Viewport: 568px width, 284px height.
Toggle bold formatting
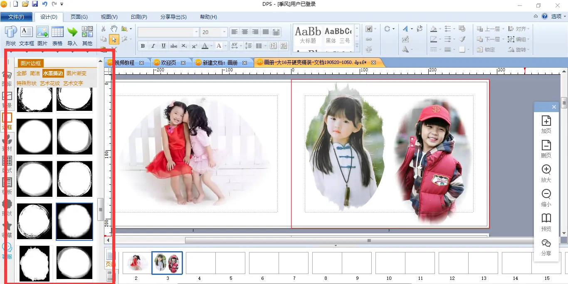tap(143, 46)
